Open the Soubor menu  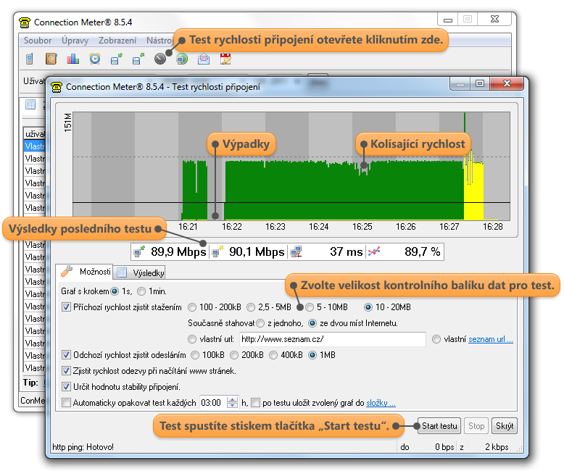click(x=38, y=41)
